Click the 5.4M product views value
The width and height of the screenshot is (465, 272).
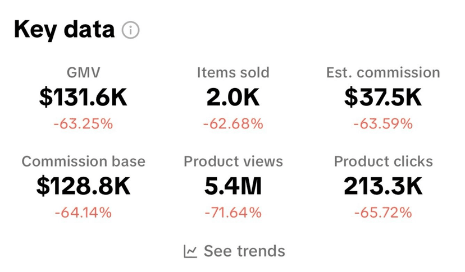click(x=233, y=187)
